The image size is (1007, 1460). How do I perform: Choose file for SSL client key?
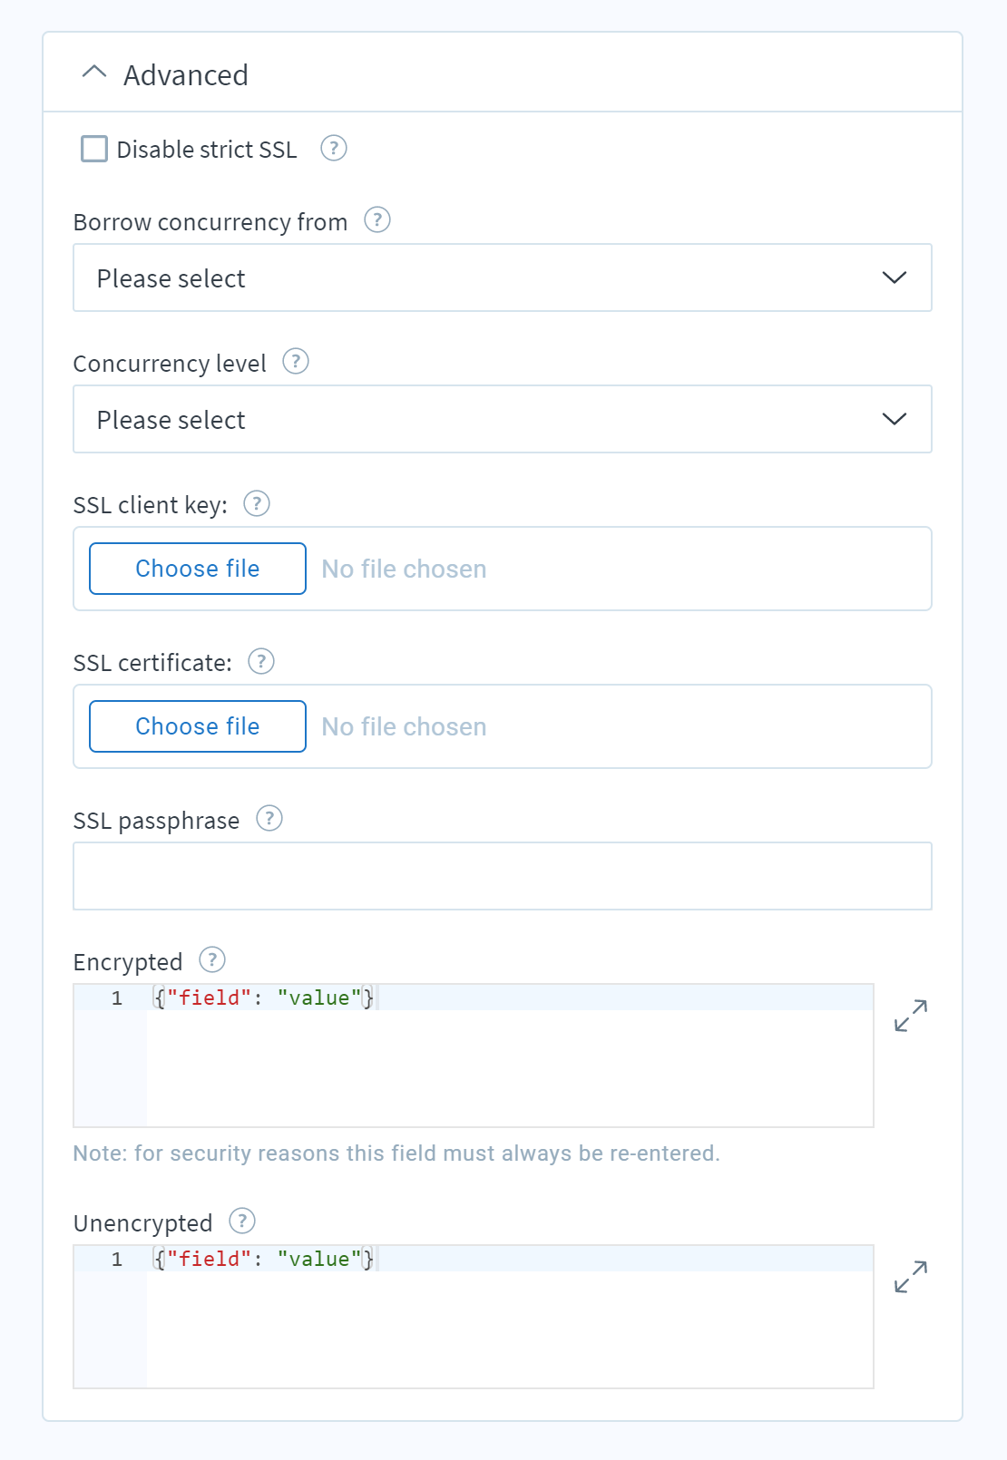[x=198, y=569]
